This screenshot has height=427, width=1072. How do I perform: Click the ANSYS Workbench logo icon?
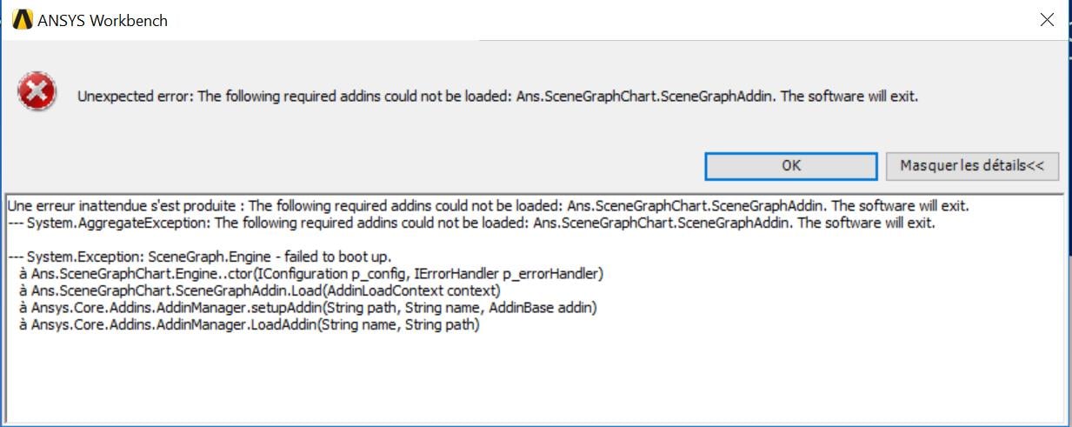tap(23, 19)
